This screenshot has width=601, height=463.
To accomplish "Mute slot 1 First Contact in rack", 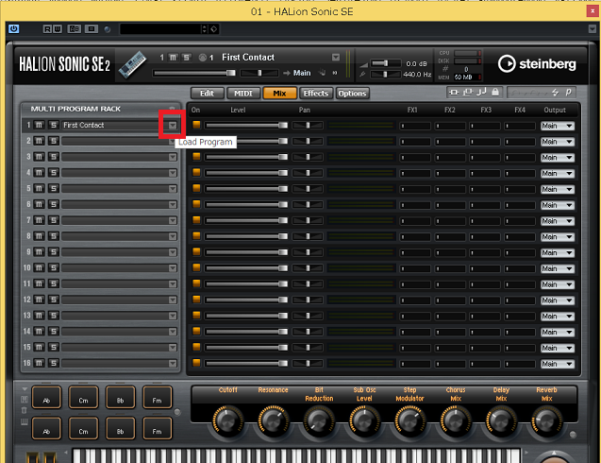I will coord(39,125).
